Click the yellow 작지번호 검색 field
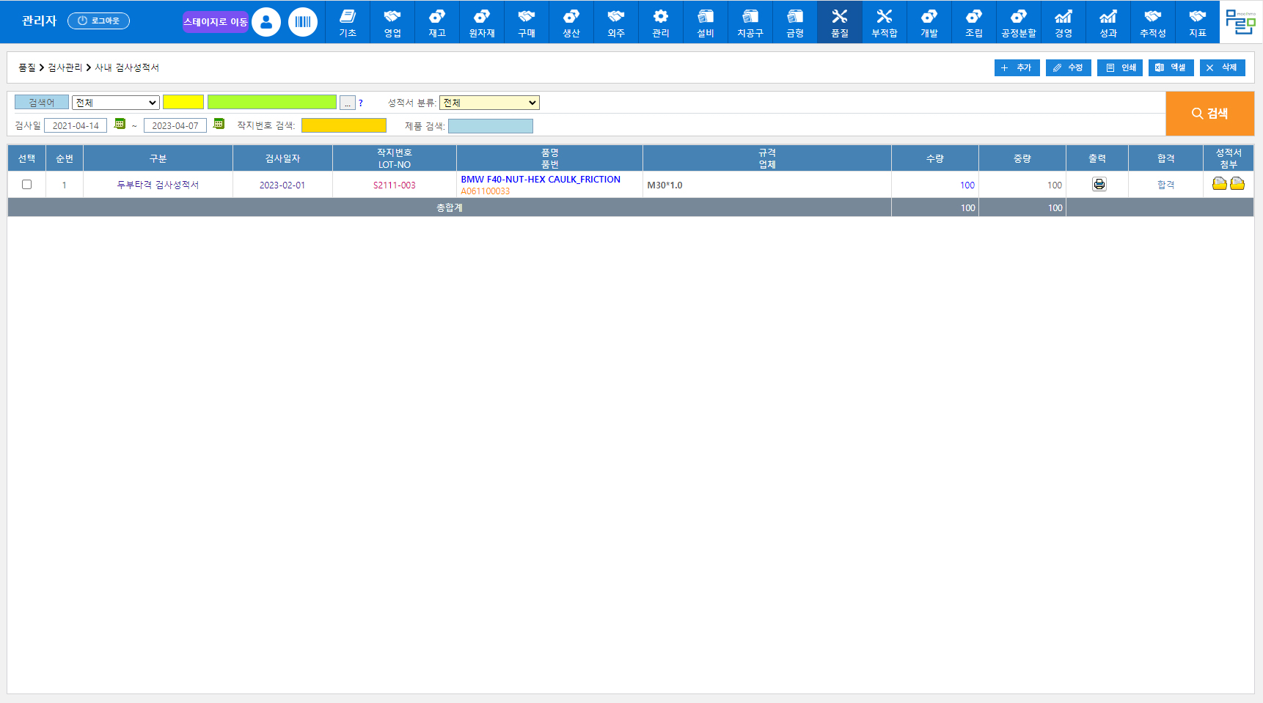 pos(343,125)
